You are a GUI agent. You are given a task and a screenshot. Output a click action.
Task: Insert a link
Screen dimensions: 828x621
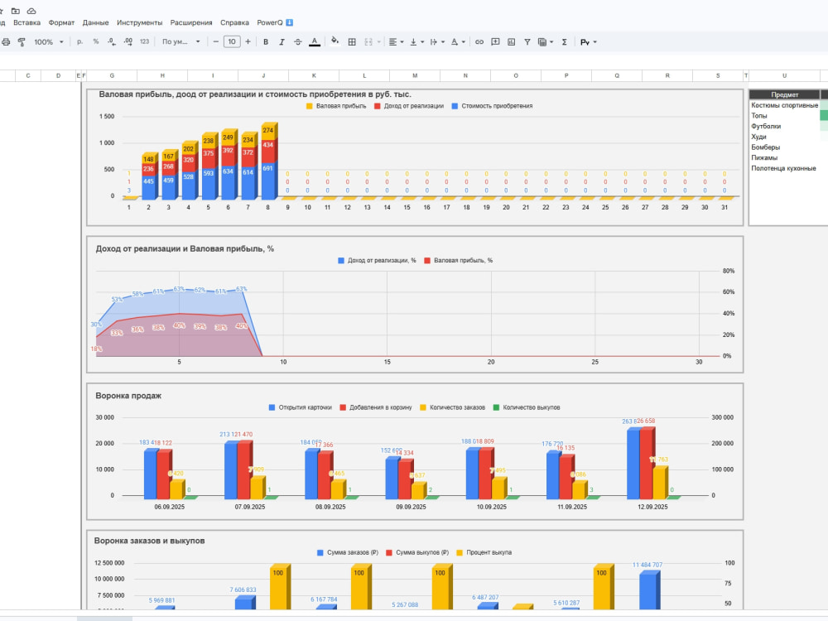[479, 41]
